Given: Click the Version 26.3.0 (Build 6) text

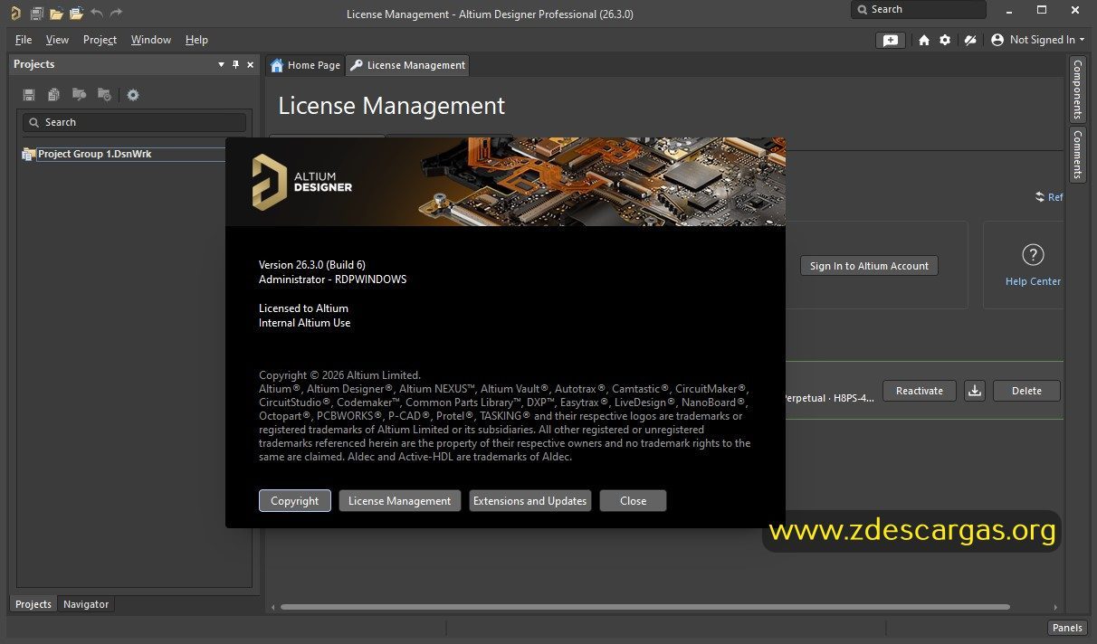Looking at the screenshot, I should pyautogui.click(x=312, y=265).
